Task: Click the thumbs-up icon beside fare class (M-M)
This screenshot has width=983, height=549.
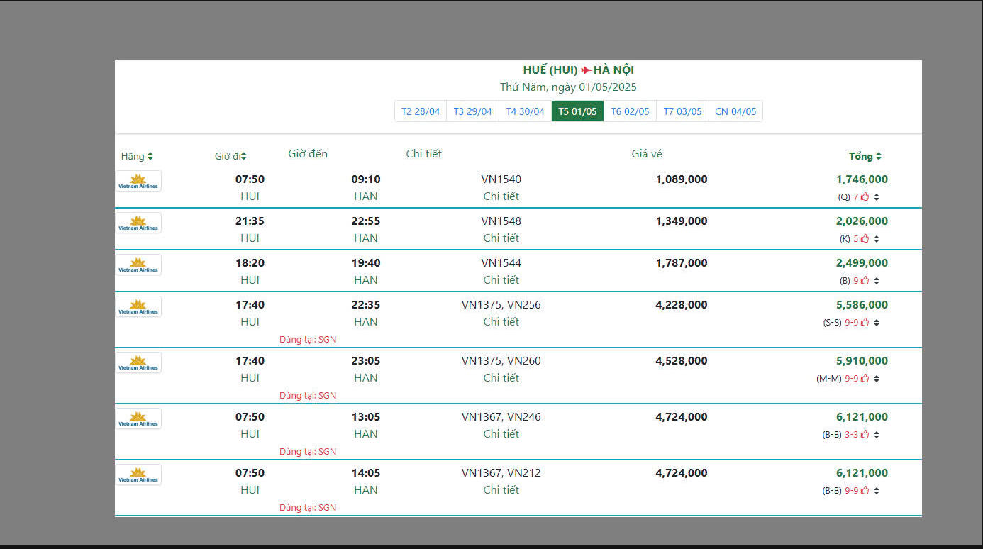Action: coord(865,379)
